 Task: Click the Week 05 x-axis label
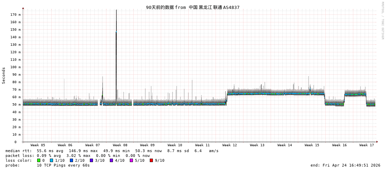click(x=38, y=145)
